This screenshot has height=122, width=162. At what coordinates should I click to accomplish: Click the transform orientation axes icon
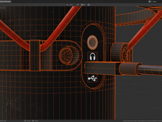[x=67, y=5]
